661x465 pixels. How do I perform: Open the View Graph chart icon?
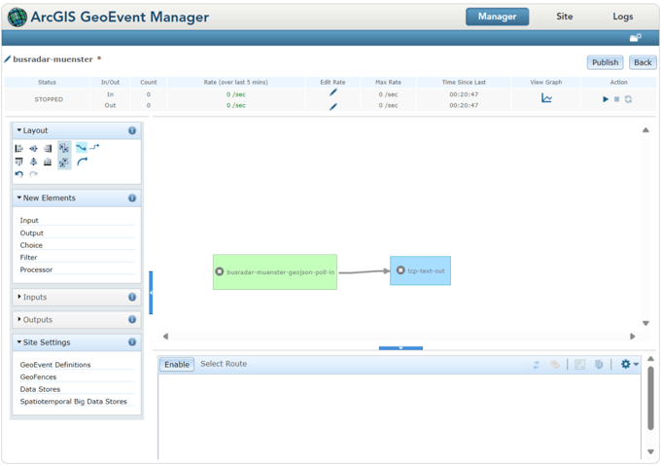[x=546, y=98]
